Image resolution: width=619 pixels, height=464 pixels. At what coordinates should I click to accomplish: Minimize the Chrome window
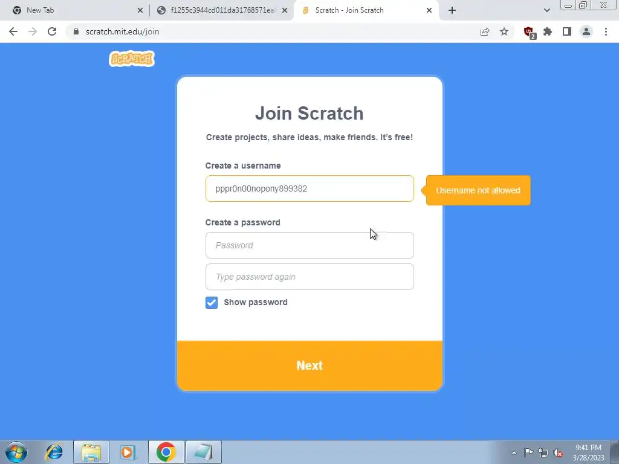pos(568,5)
